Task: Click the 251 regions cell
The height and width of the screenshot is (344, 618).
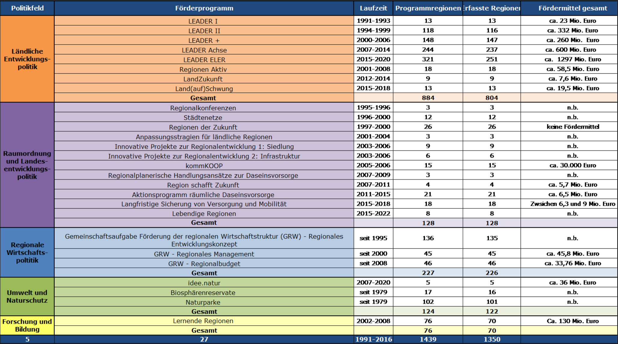Action: (x=492, y=59)
